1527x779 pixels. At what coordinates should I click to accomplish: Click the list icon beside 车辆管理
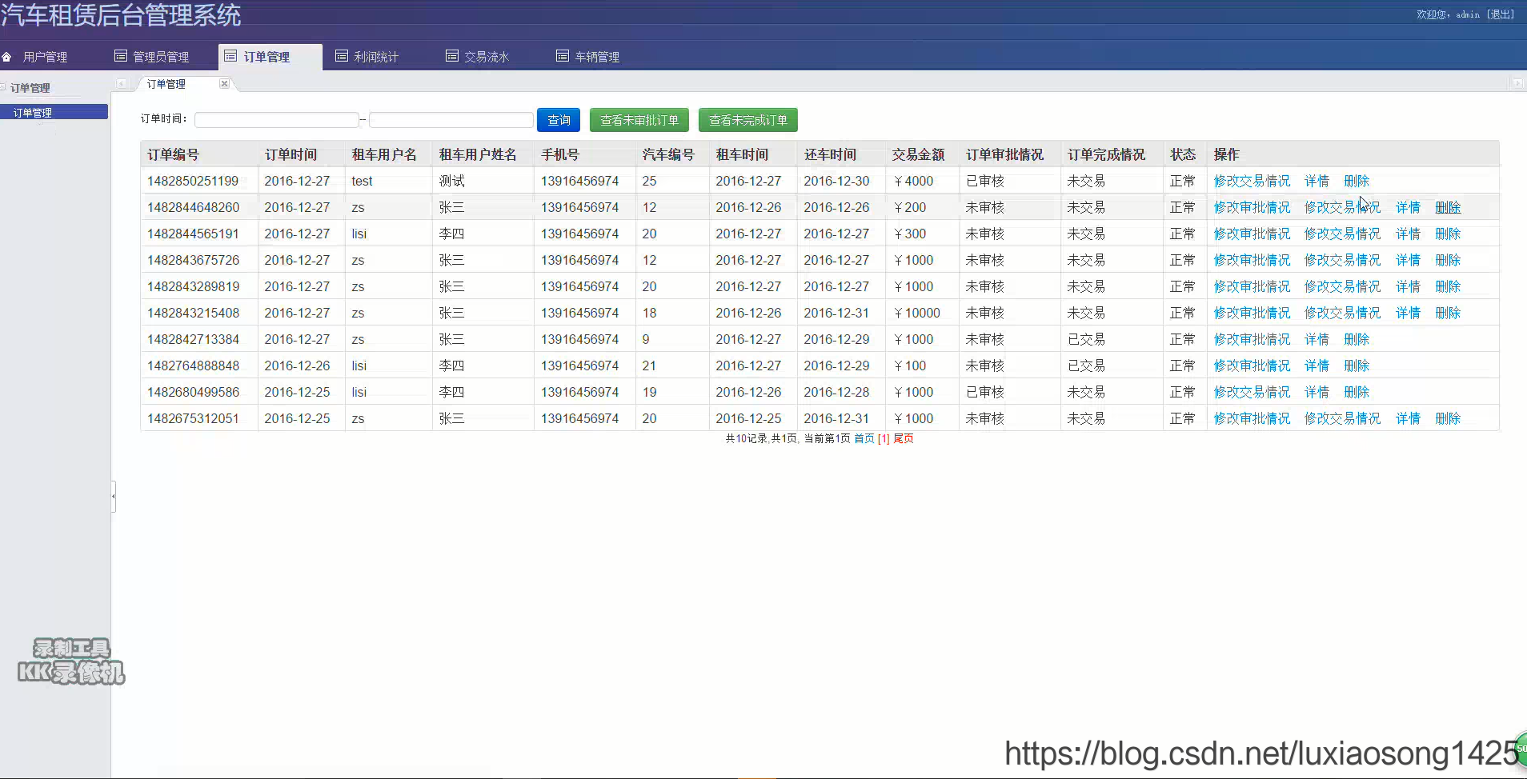pos(563,56)
